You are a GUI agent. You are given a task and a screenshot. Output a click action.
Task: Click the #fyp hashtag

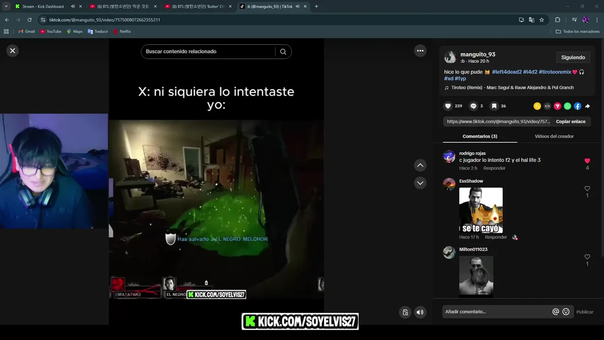click(x=460, y=78)
